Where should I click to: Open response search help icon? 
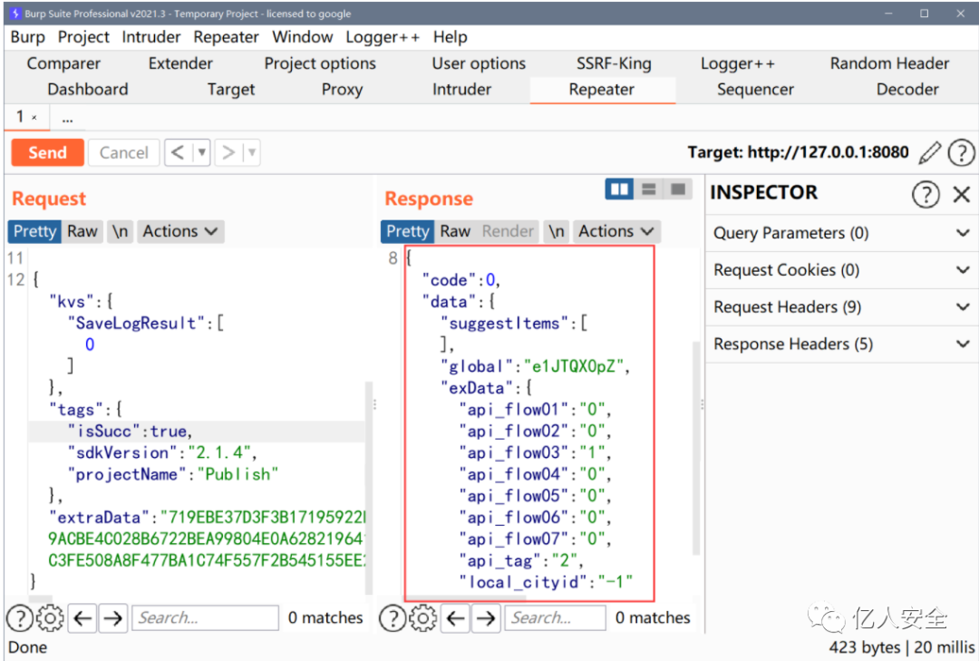click(393, 617)
